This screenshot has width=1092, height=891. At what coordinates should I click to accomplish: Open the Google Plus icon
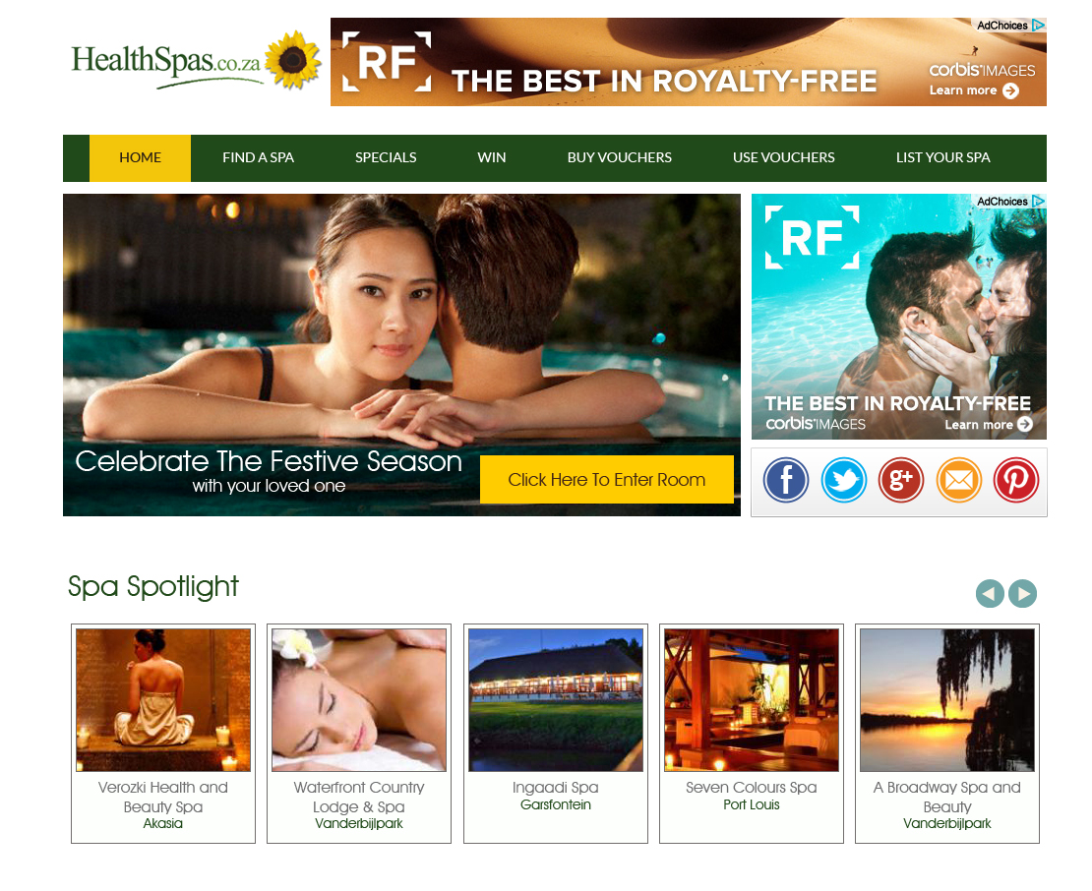tap(901, 480)
